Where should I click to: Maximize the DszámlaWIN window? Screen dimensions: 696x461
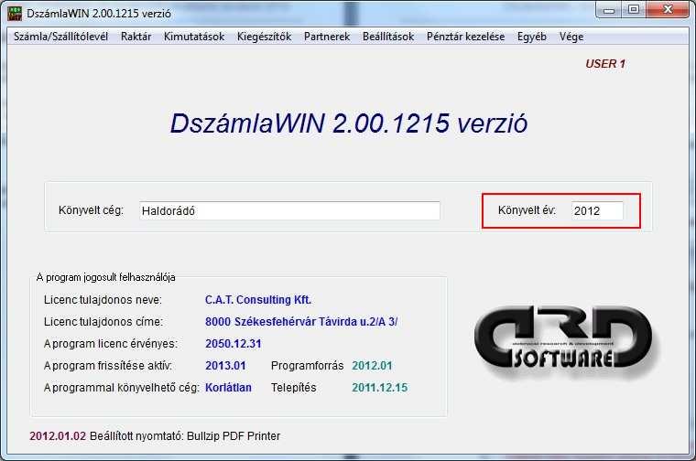coord(634,10)
